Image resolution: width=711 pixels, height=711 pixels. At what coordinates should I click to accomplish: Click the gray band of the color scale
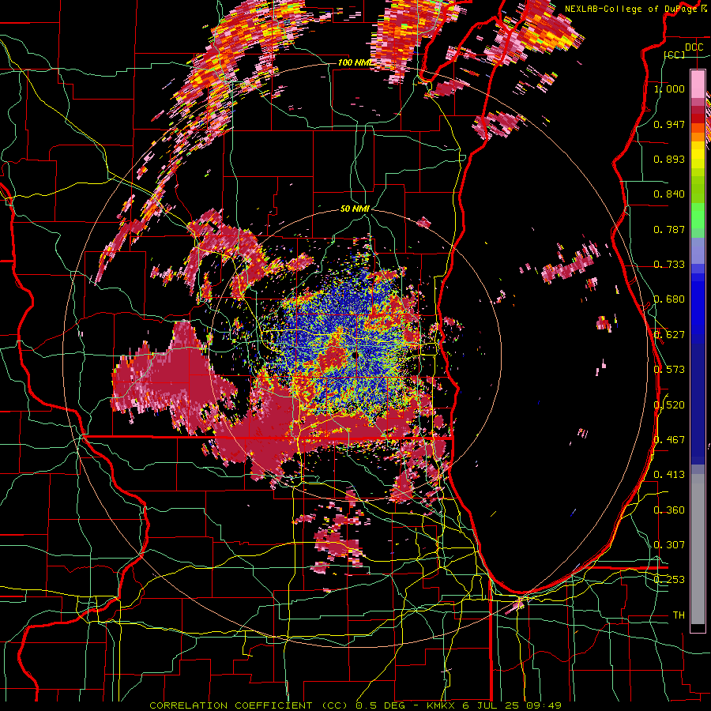[698, 549]
